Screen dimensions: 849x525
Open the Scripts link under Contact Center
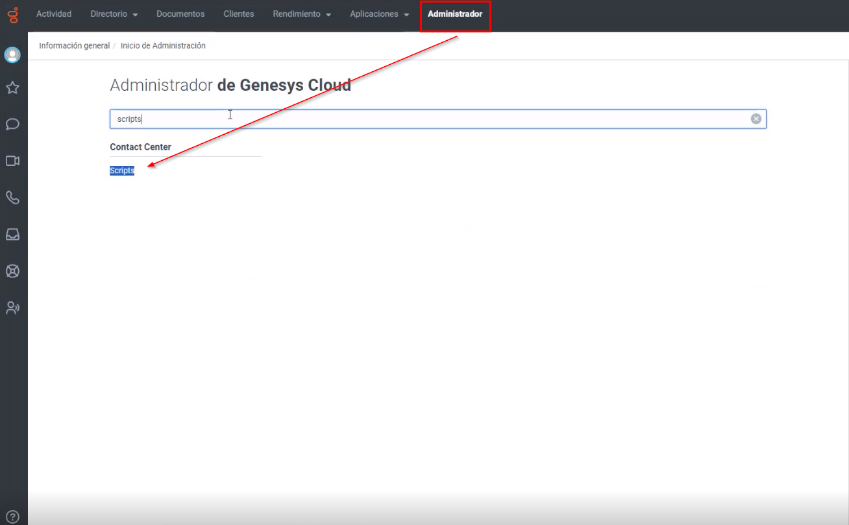click(122, 170)
